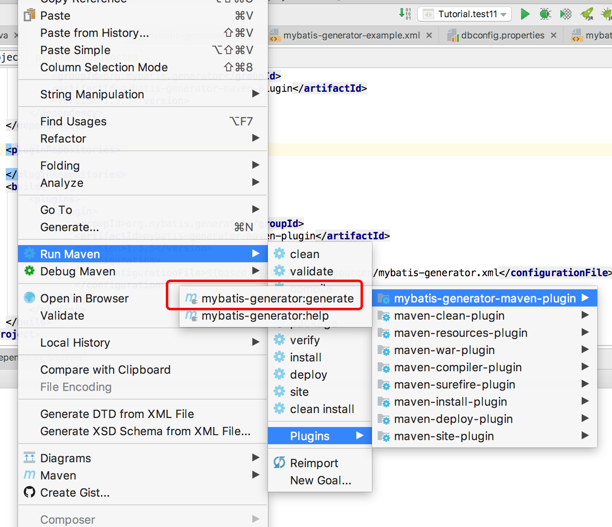Screen dimensions: 612x527
Task: Click the JRebel rocket run icon
Action: 587,14
